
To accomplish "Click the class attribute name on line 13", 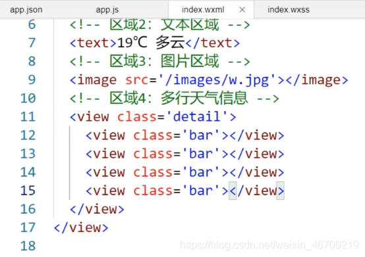I will coord(153,154).
